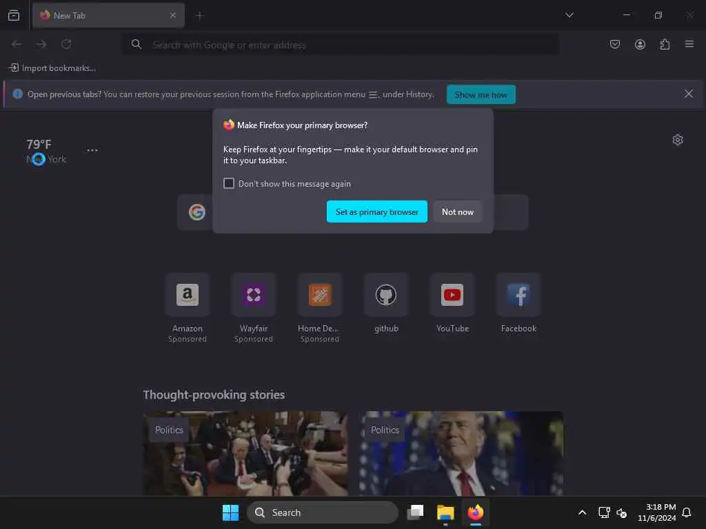Open weather widget options ellipsis
The height and width of the screenshot is (529, 706).
coord(92,150)
